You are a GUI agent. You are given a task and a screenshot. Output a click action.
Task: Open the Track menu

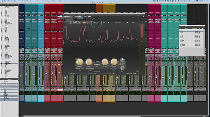pyautogui.click(x=23, y=1)
